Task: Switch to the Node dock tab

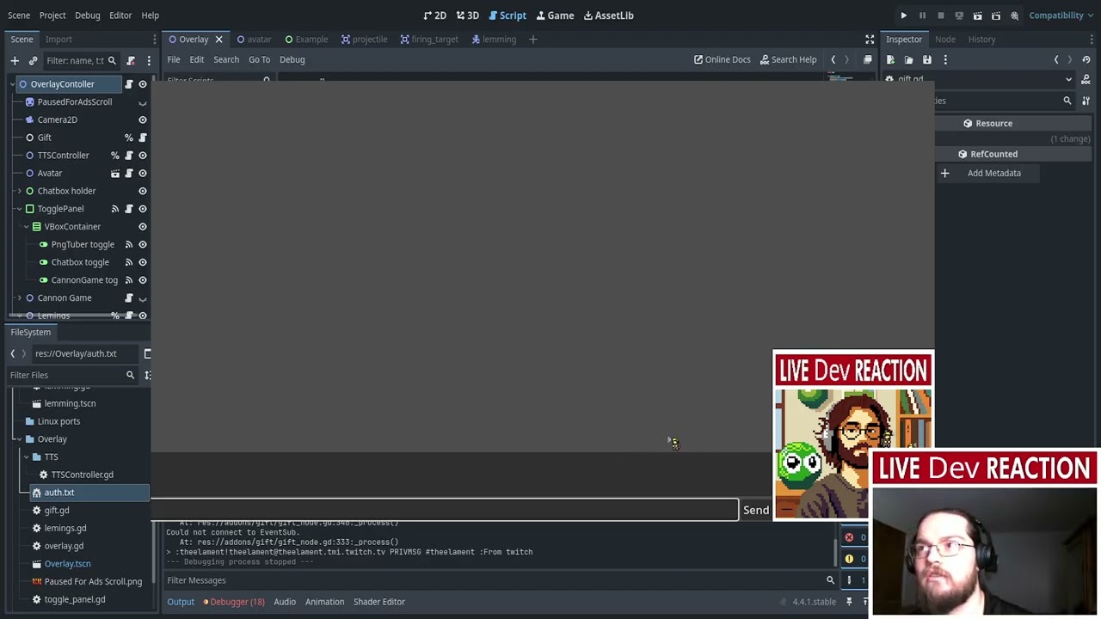Action: [945, 40]
